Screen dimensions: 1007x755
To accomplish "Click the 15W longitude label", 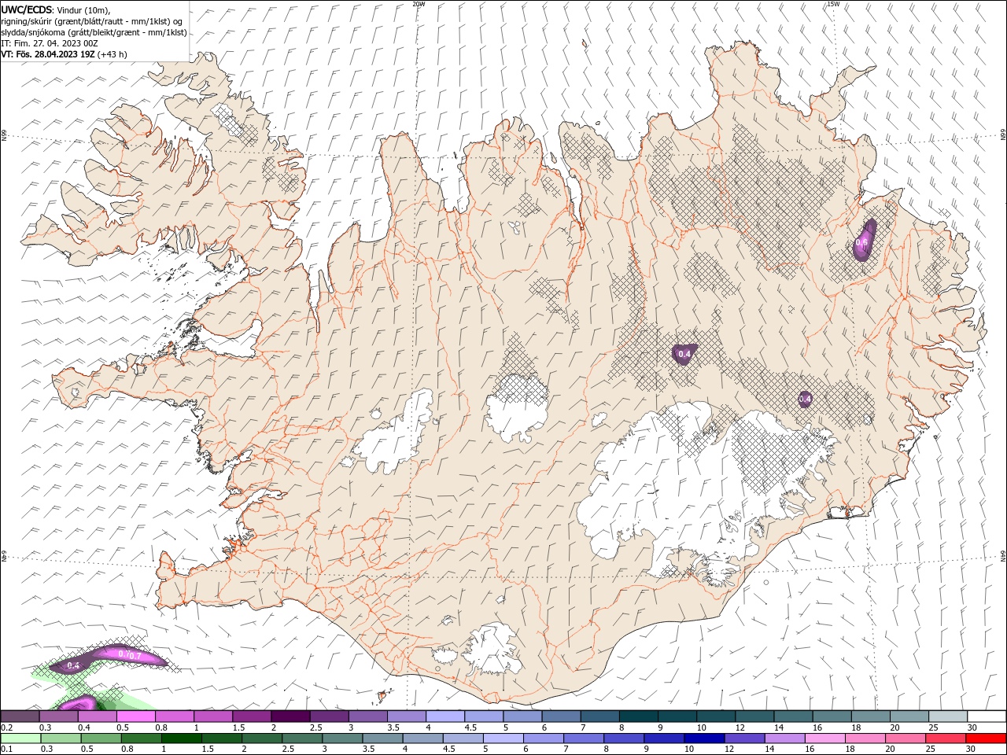I will coord(833,4).
